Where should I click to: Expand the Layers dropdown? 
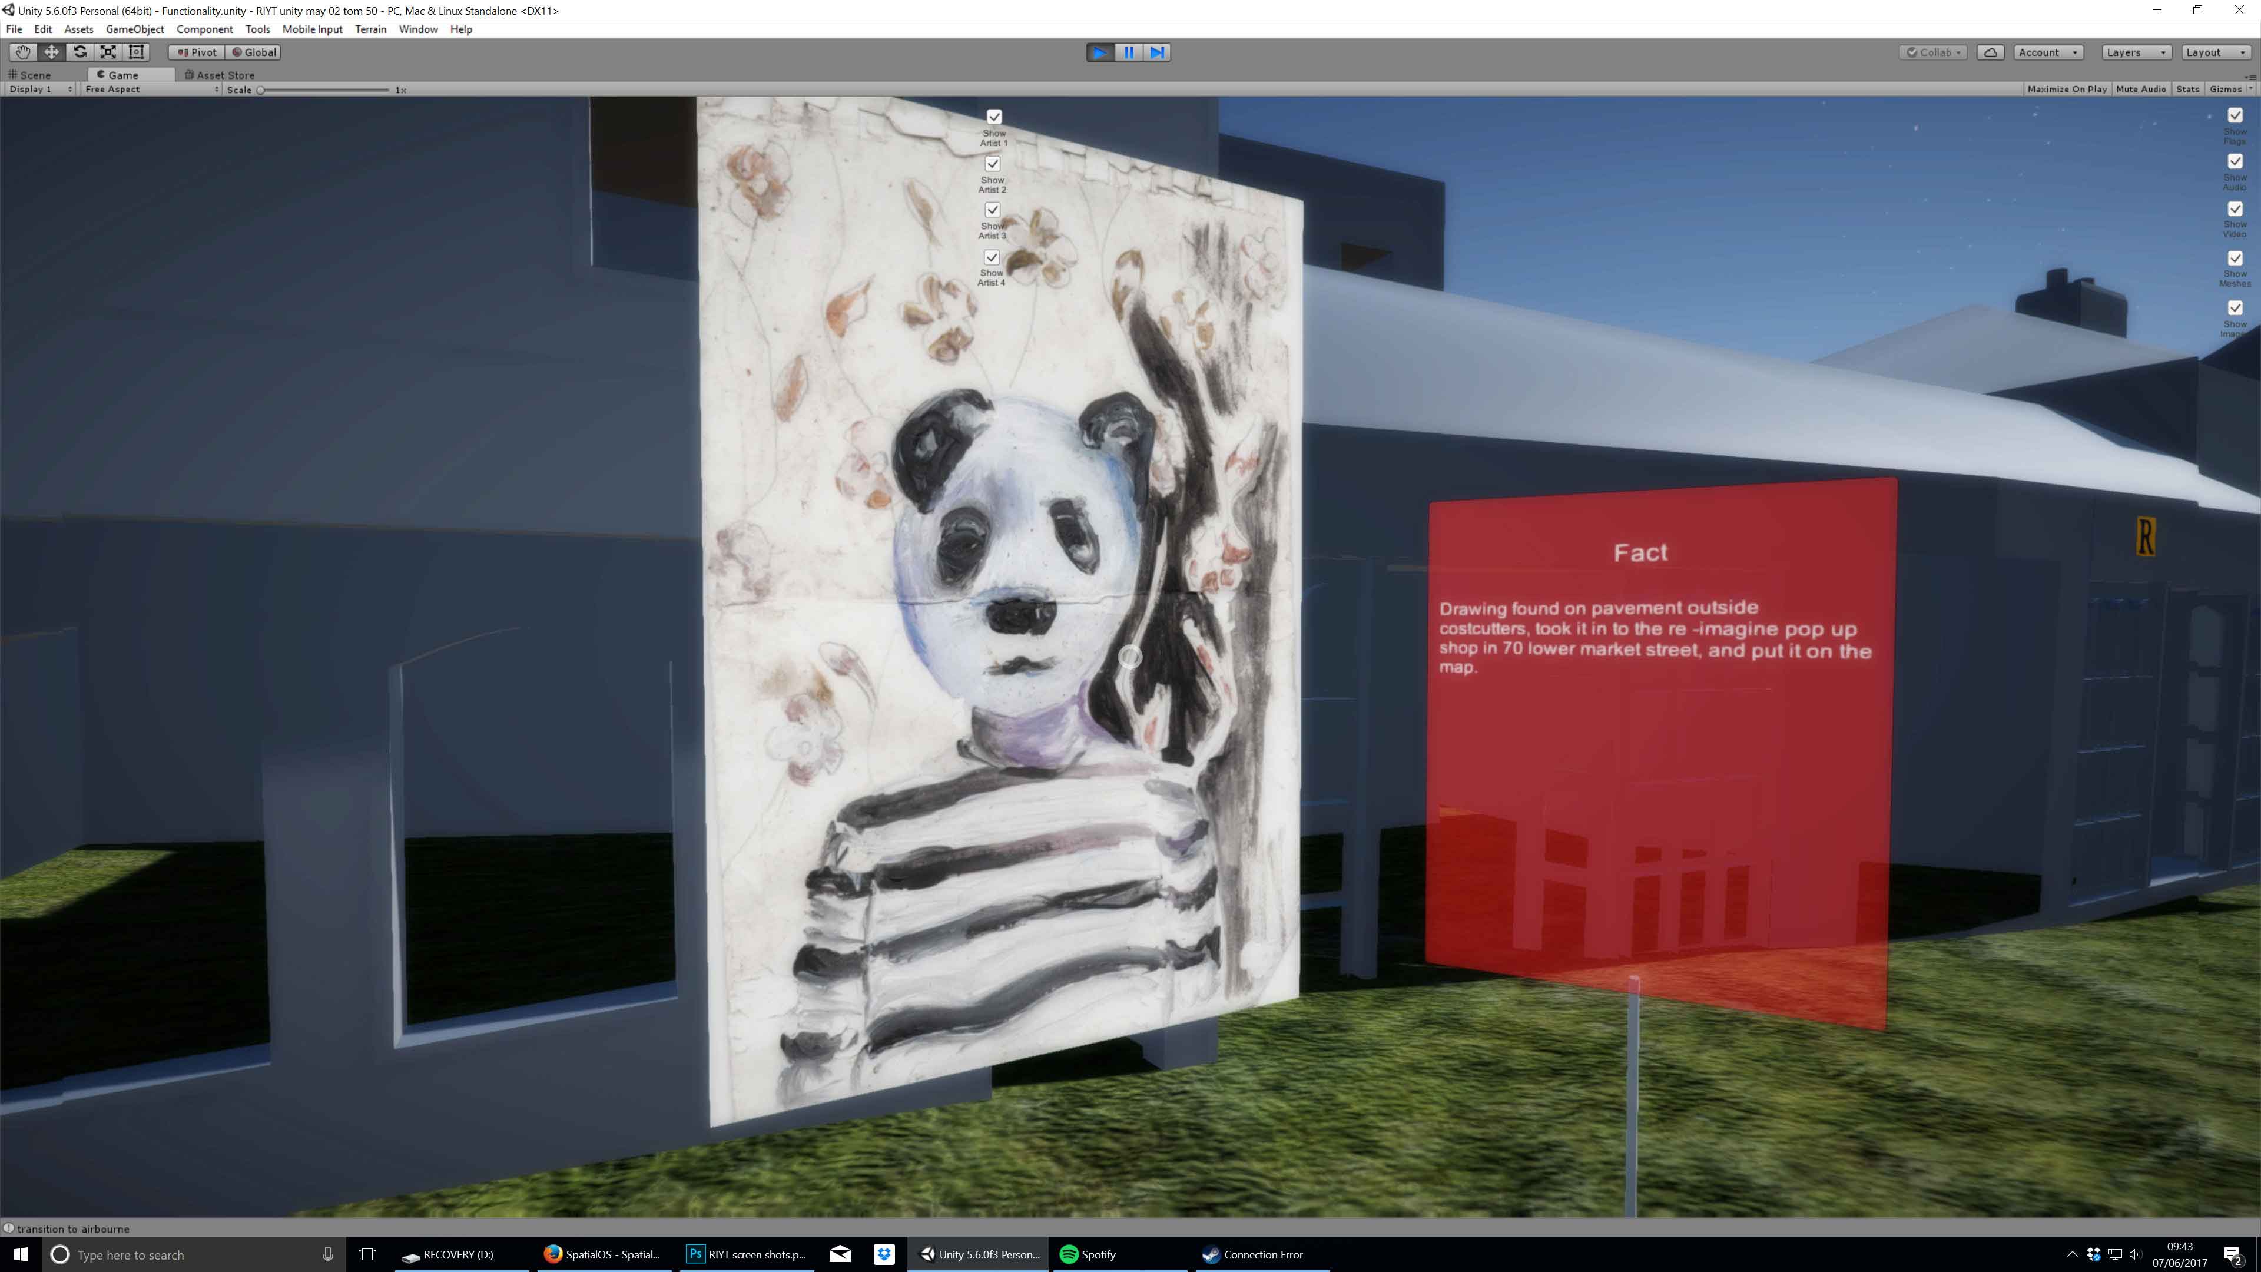coord(2136,52)
